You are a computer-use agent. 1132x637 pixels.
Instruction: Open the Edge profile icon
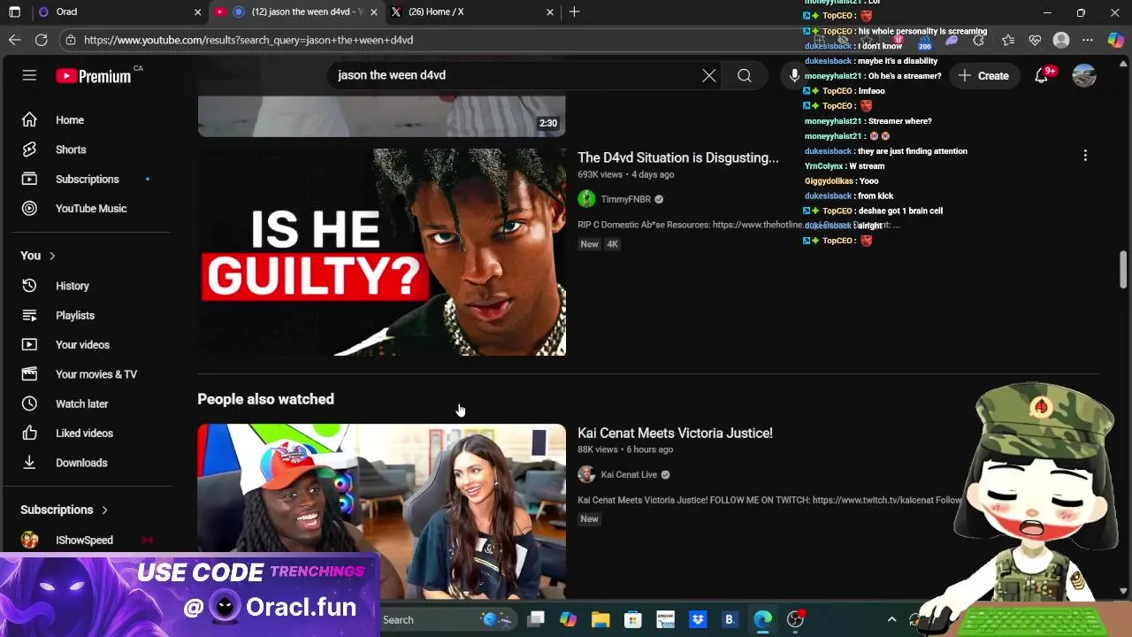1061,40
